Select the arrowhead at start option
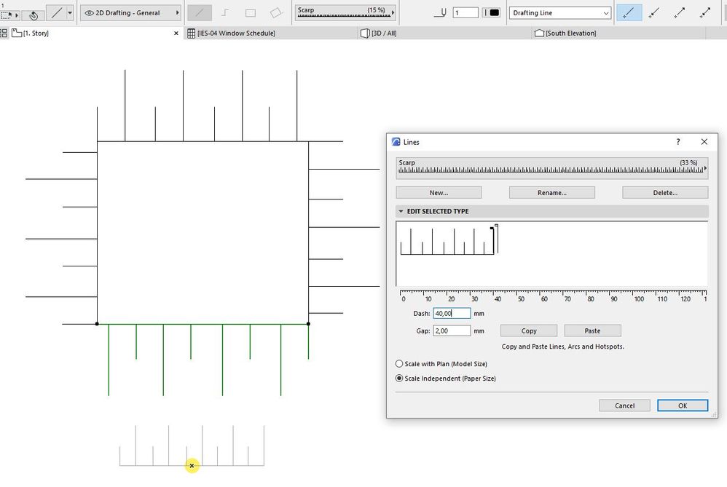Screen dimensions: 727x487 point(654,13)
